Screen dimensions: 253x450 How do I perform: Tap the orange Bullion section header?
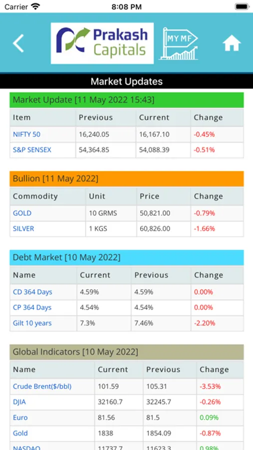127,179
